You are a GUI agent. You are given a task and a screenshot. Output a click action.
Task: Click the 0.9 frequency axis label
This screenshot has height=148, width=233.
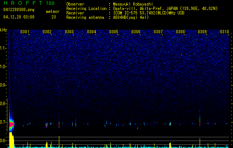point(3,85)
